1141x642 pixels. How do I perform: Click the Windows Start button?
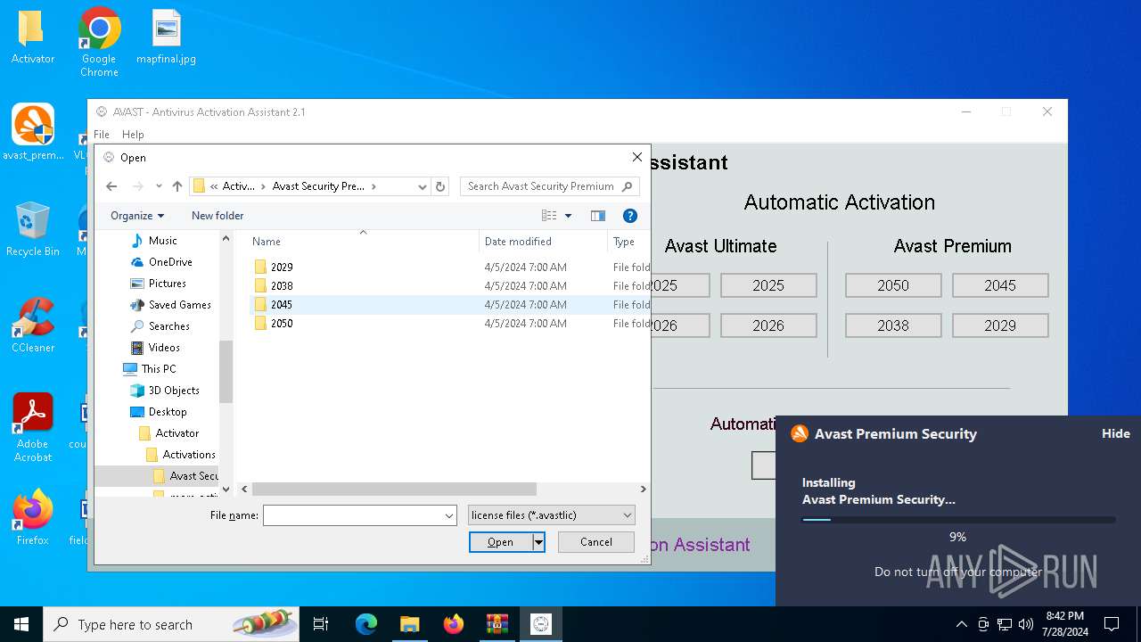click(21, 624)
